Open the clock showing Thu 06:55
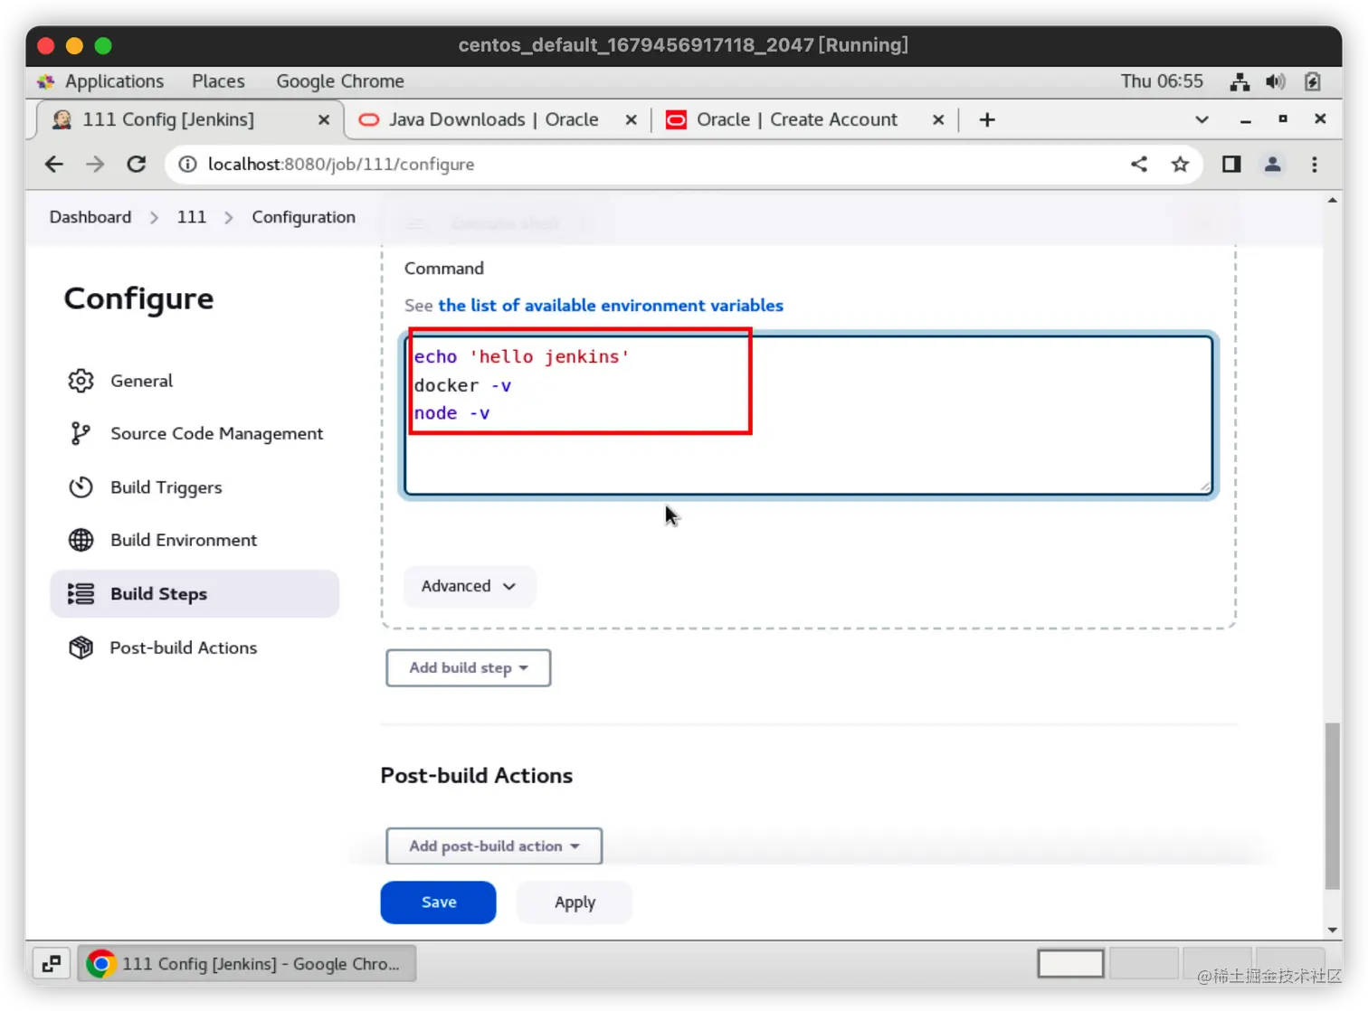1368x1011 pixels. pos(1162,81)
